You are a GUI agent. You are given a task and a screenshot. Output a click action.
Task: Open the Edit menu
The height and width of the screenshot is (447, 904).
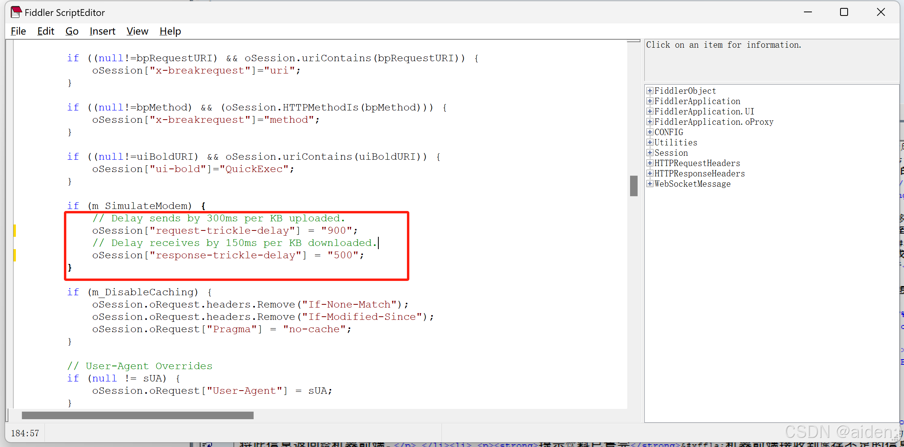(x=46, y=31)
